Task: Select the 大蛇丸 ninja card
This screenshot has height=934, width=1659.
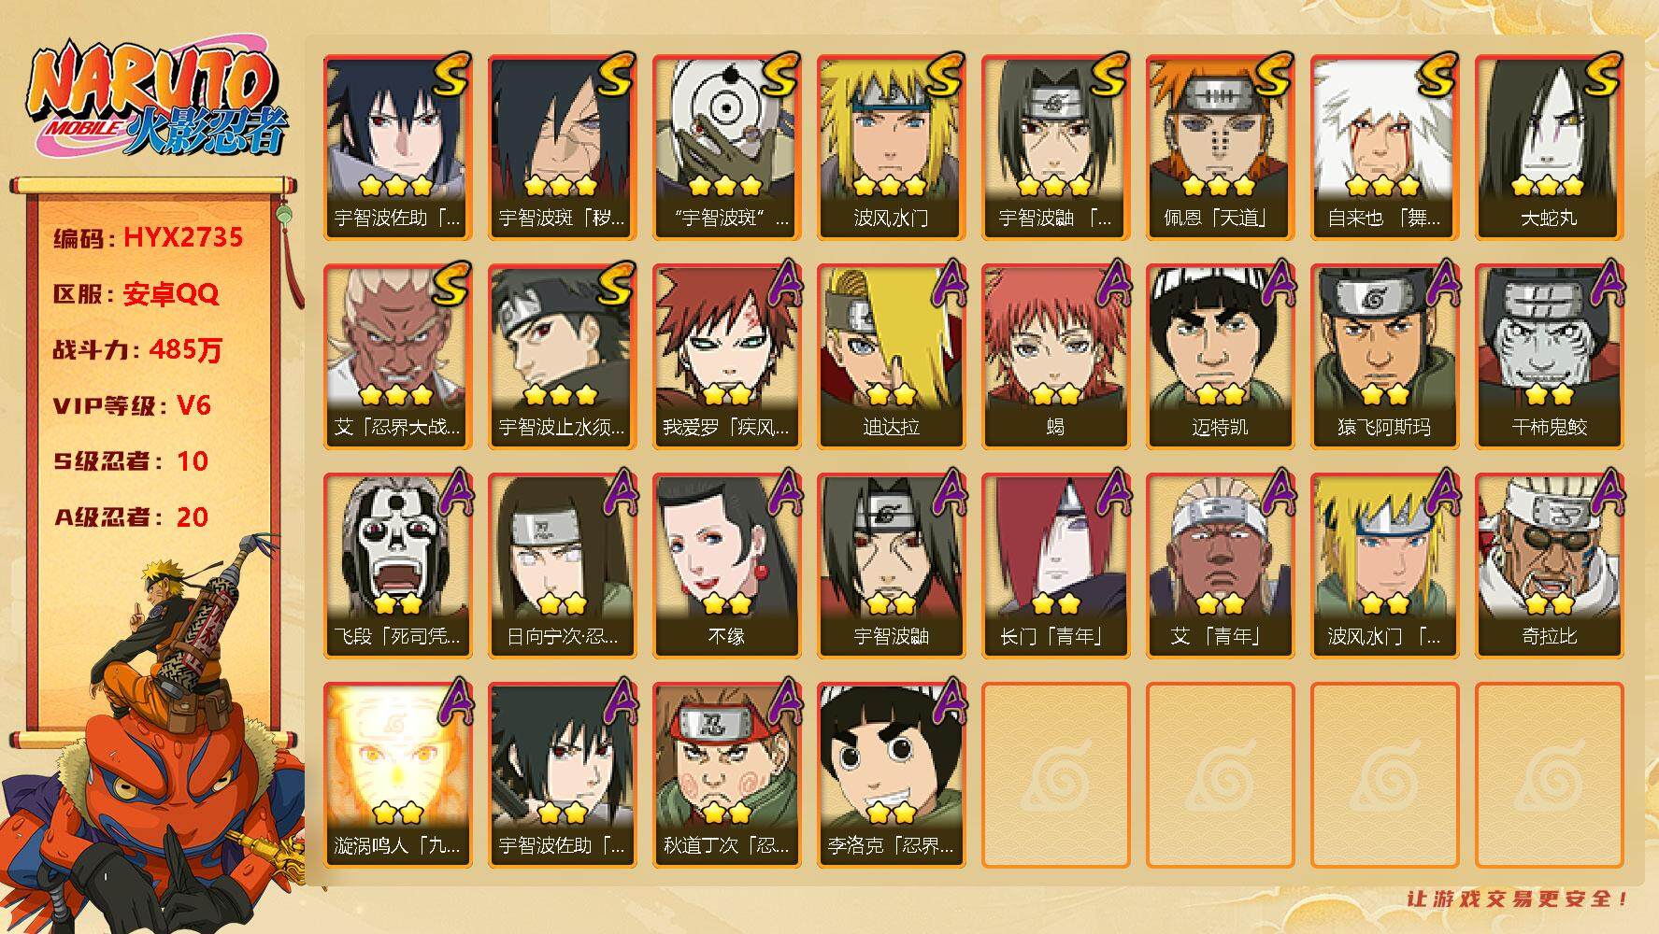Action: tap(1549, 147)
